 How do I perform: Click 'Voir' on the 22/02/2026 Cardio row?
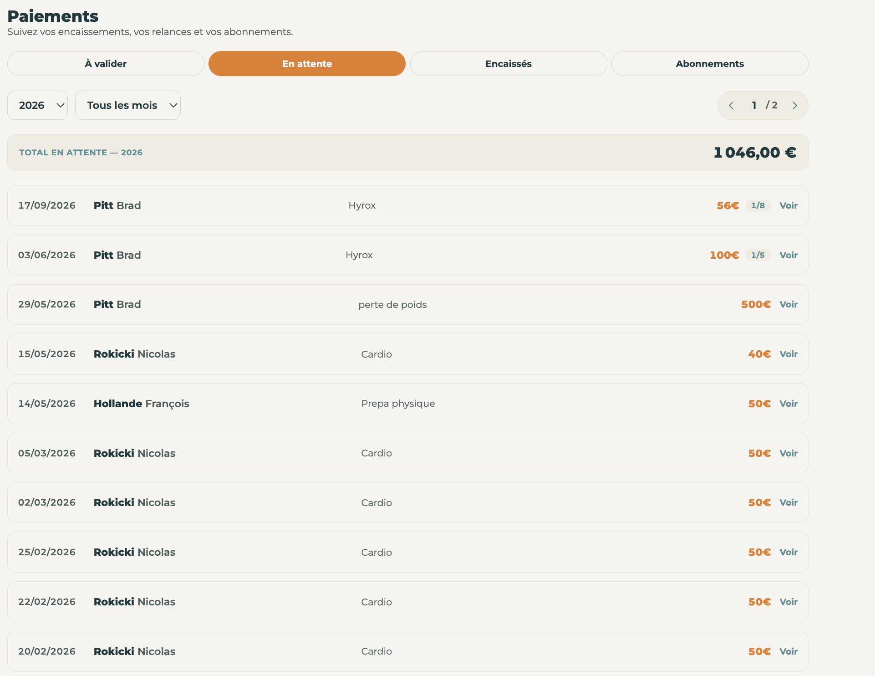click(x=789, y=602)
